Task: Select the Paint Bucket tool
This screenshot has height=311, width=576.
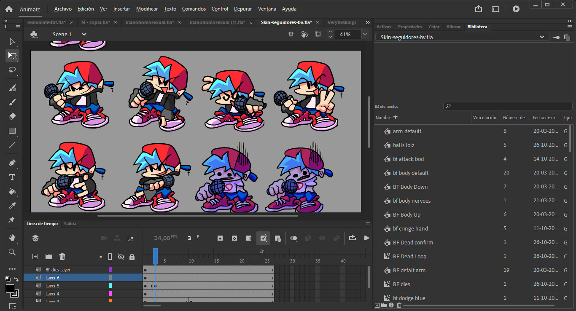Action: click(x=12, y=192)
